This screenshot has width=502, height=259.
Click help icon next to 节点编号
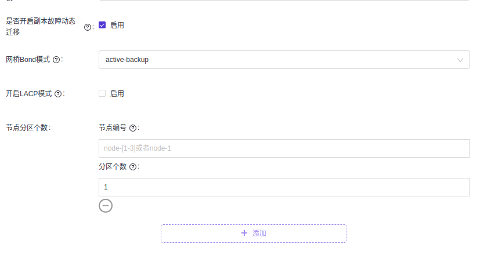[133, 128]
